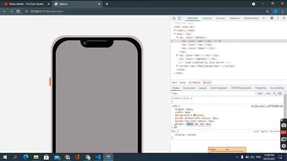Collapse the div leftbox node

tap(177, 38)
